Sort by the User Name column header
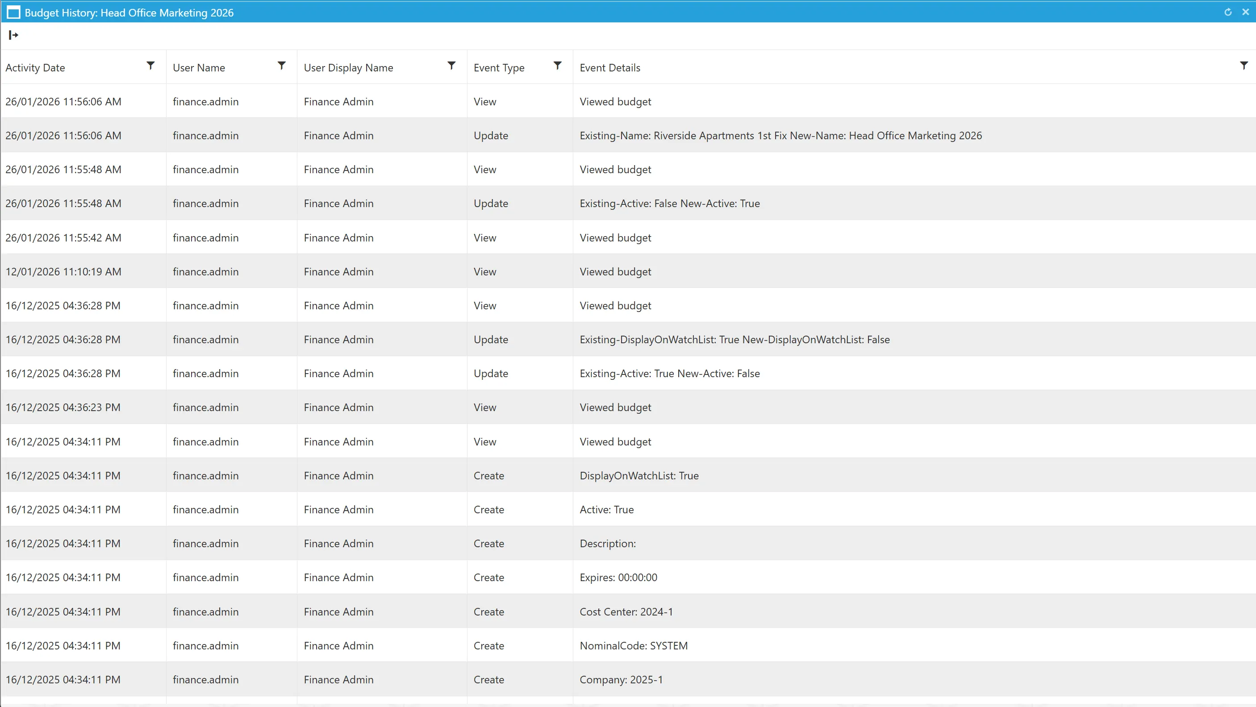This screenshot has width=1256, height=707. click(x=199, y=68)
